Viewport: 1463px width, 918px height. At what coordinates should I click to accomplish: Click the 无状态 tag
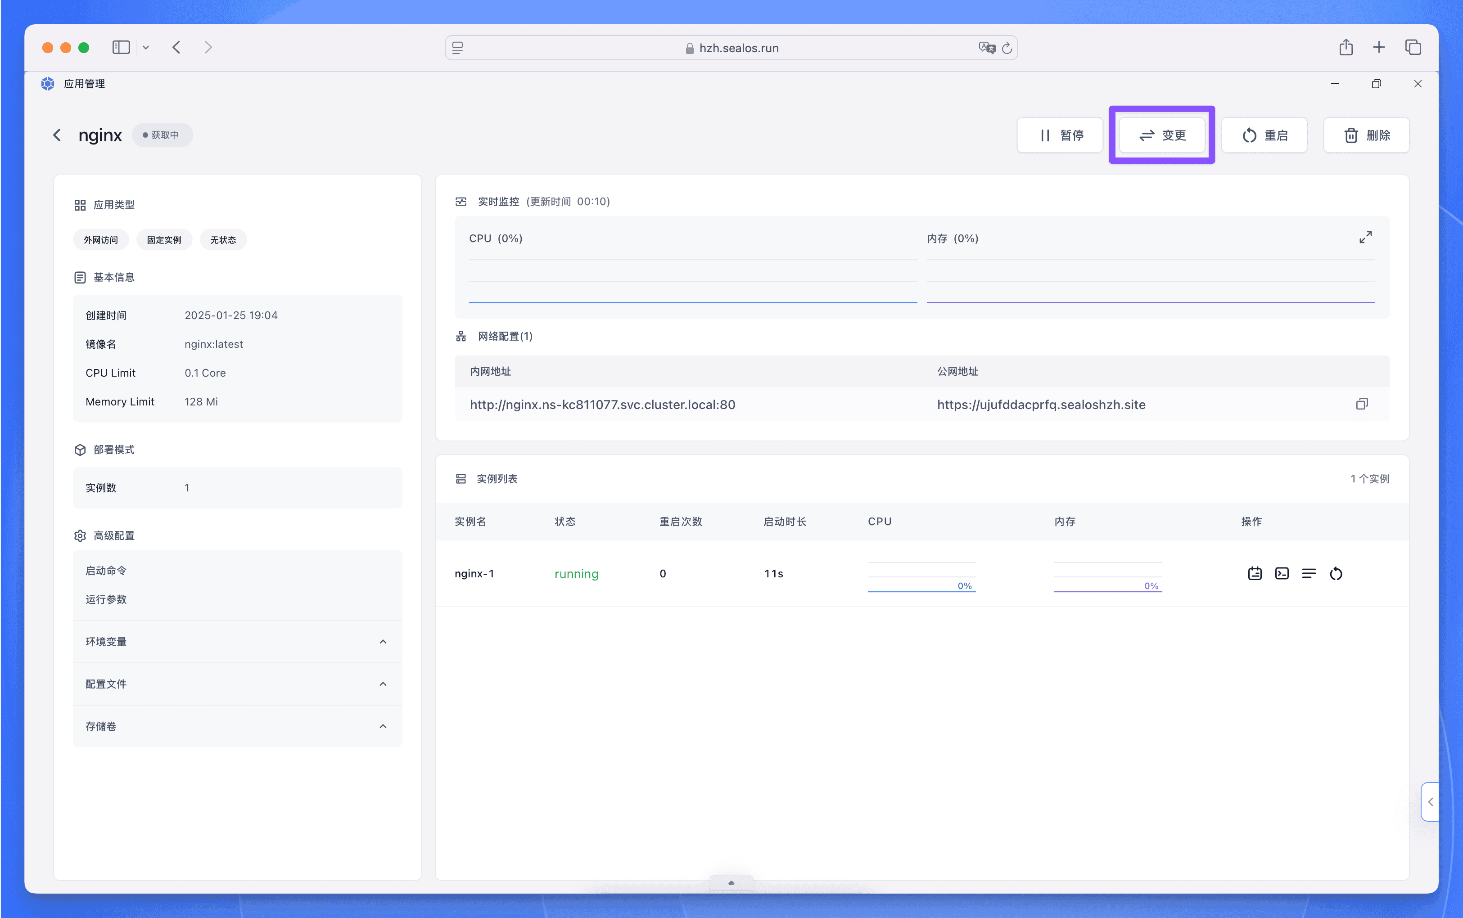point(223,240)
